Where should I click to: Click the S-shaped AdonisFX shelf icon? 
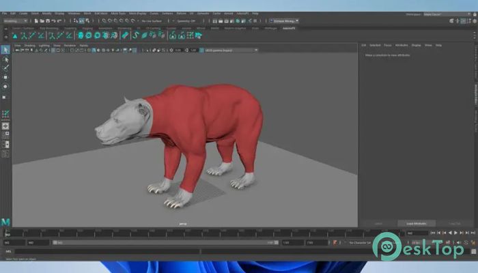tap(136, 35)
